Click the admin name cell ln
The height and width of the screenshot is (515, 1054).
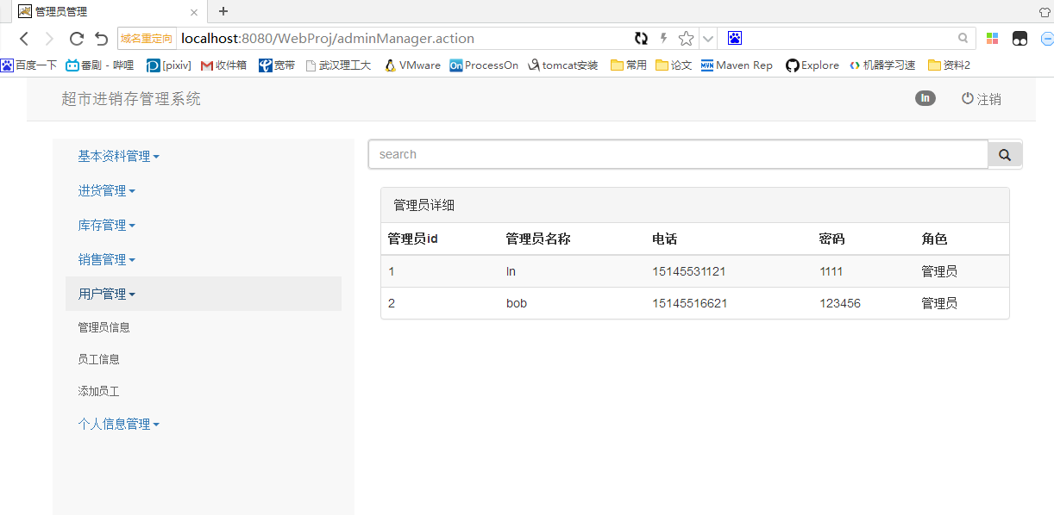tap(511, 271)
